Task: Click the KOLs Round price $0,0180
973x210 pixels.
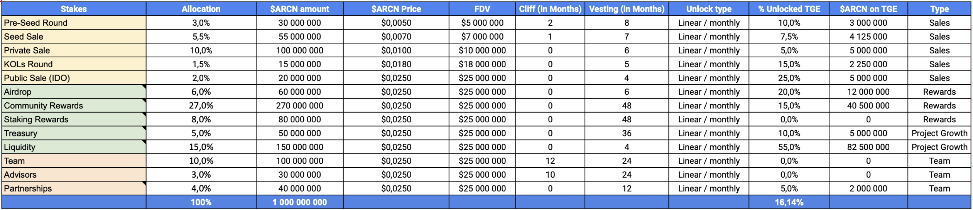Action: pyautogui.click(x=396, y=64)
